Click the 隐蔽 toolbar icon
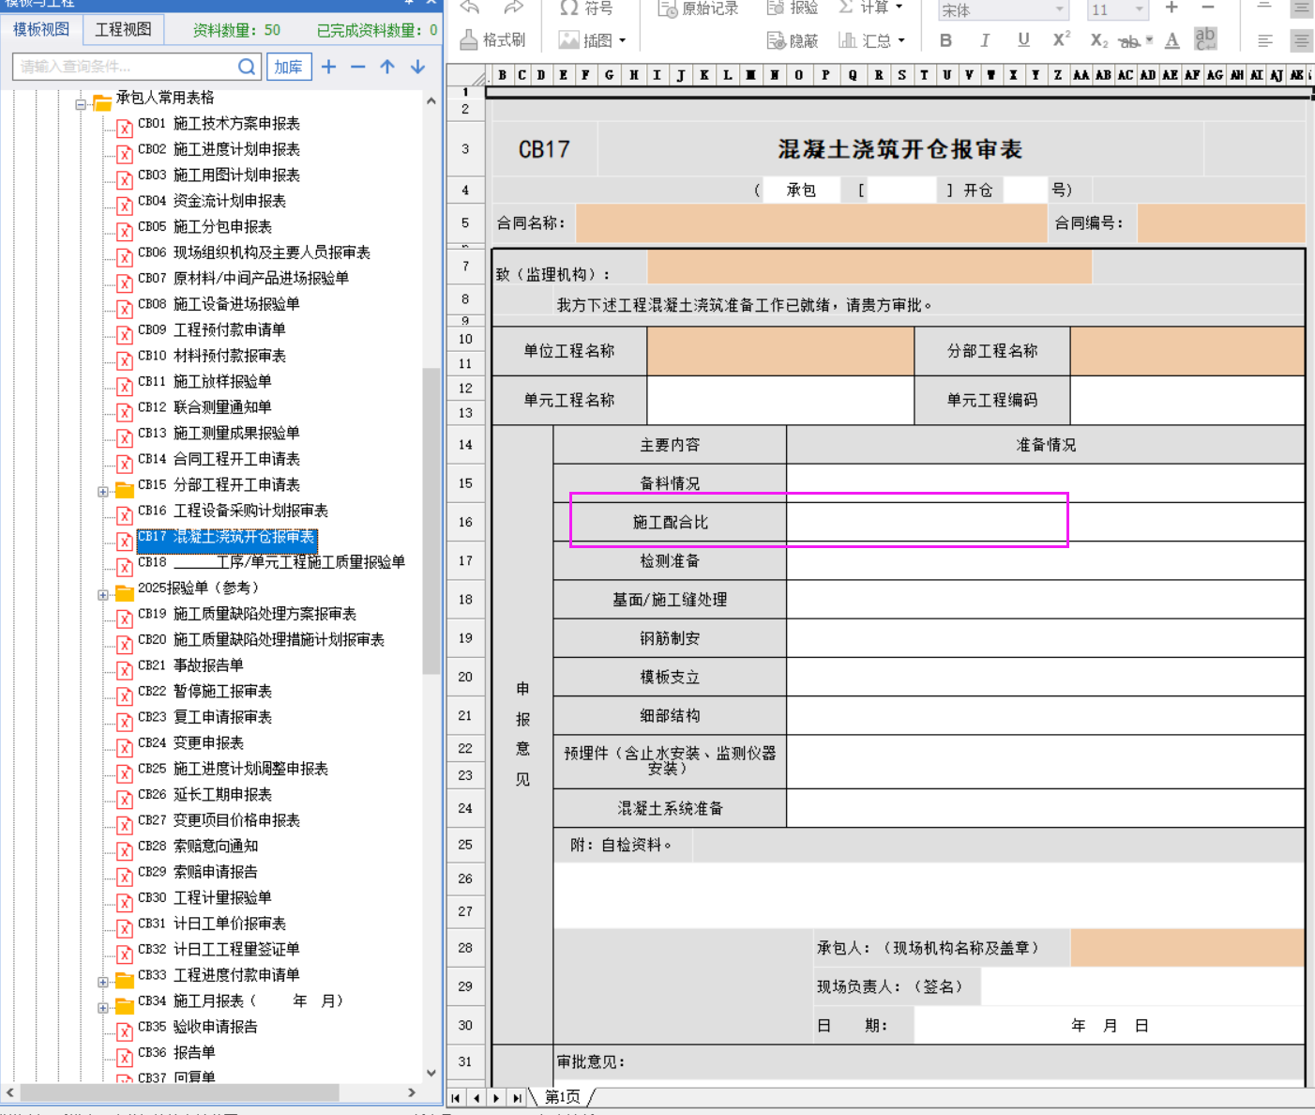Viewport: 1315px width, 1115px height. tap(793, 40)
